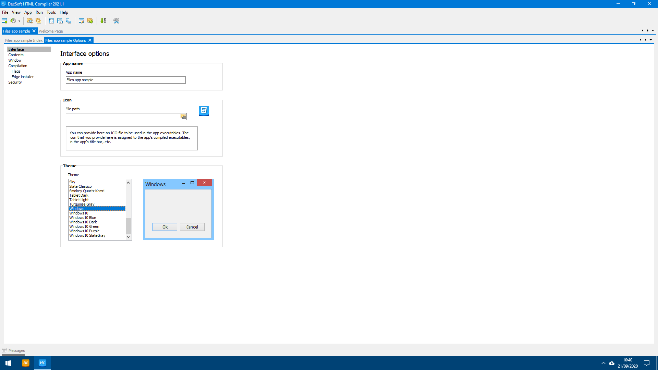
Task: Select Compilation in the options tree
Action: [17, 66]
